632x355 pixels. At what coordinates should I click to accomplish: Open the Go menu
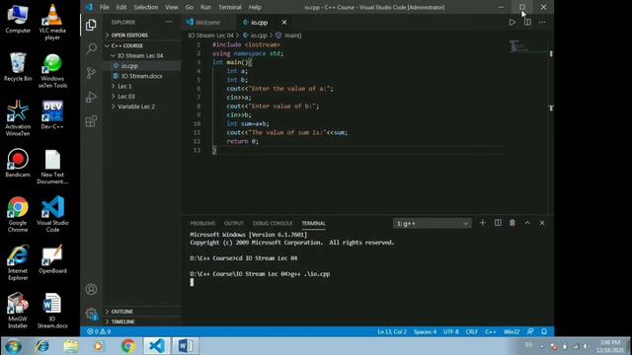(190, 7)
